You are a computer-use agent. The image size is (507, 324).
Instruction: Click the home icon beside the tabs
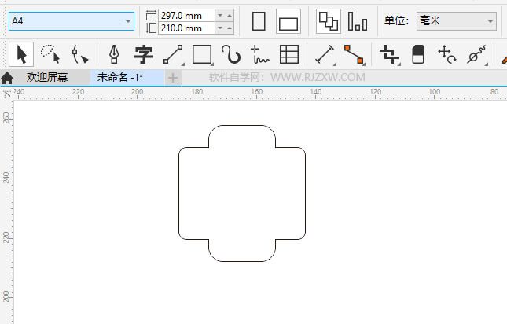(8, 78)
